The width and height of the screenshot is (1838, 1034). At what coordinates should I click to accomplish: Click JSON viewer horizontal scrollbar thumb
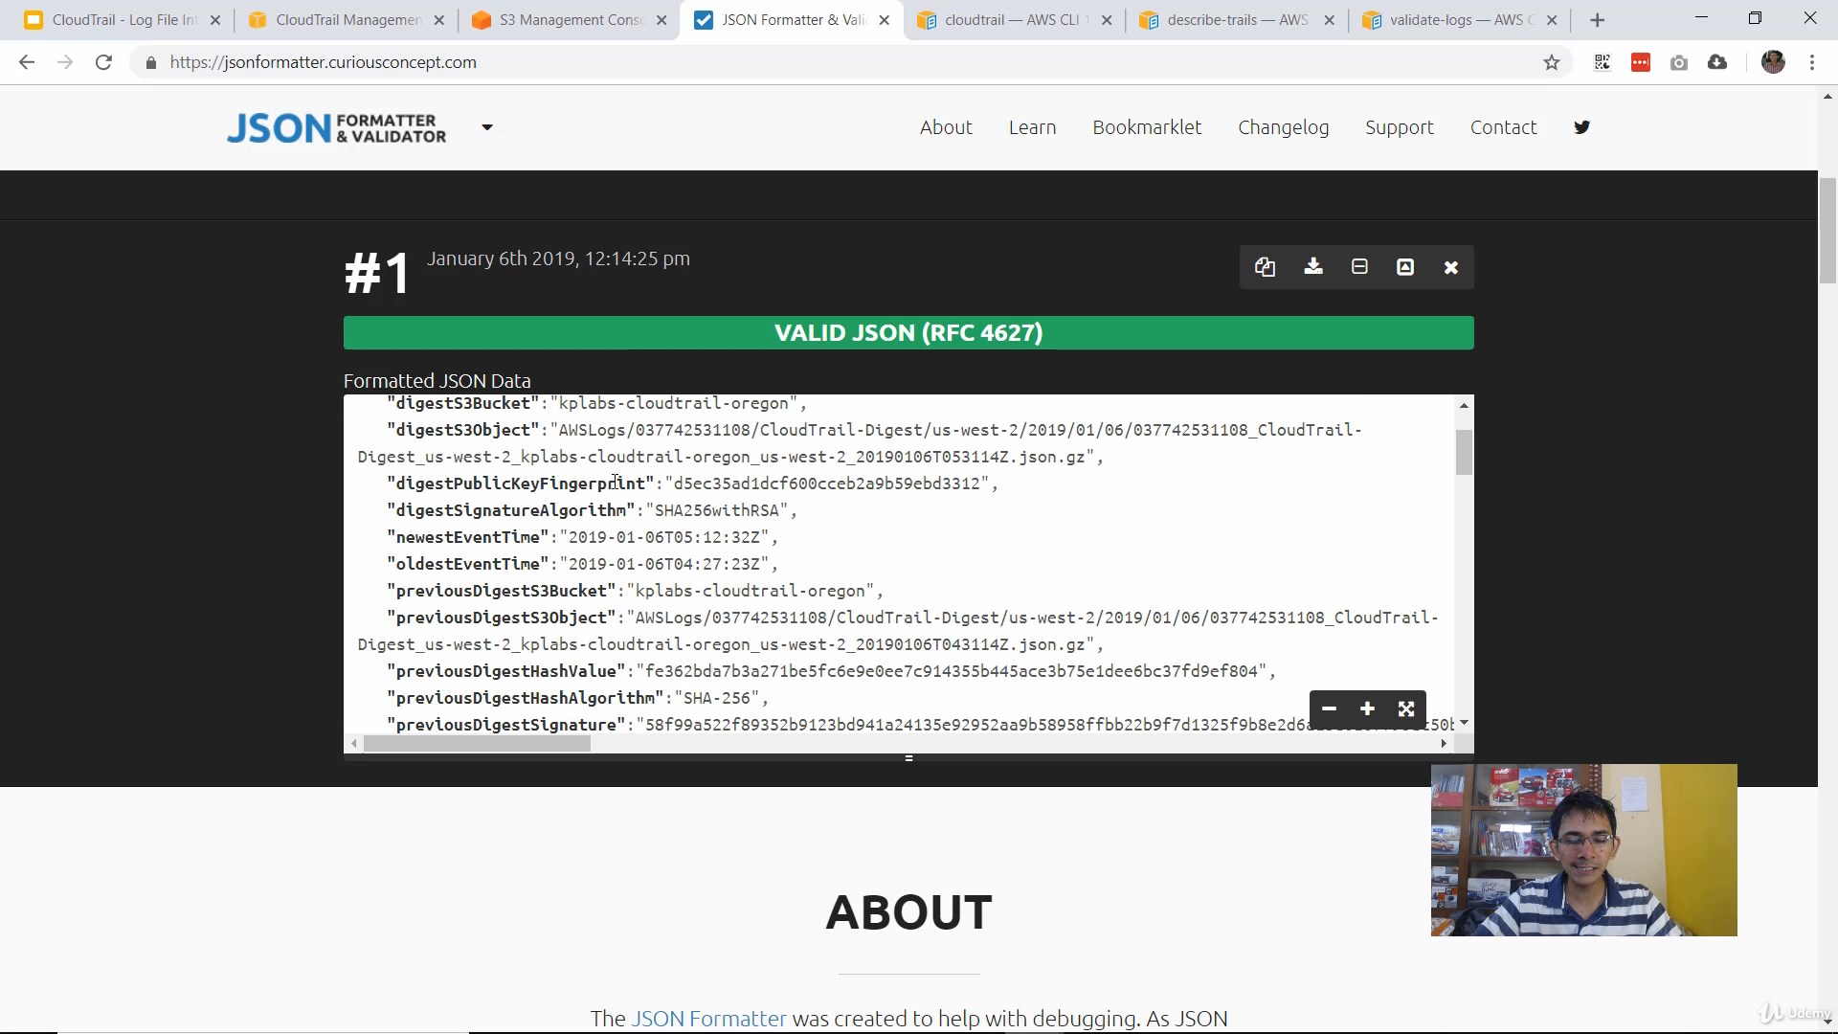tap(477, 744)
